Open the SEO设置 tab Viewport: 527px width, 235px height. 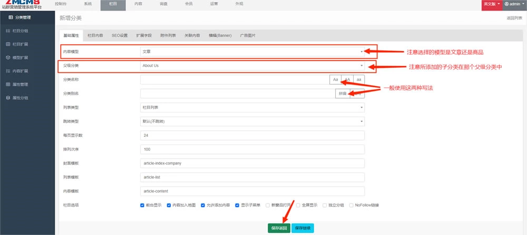coord(120,35)
